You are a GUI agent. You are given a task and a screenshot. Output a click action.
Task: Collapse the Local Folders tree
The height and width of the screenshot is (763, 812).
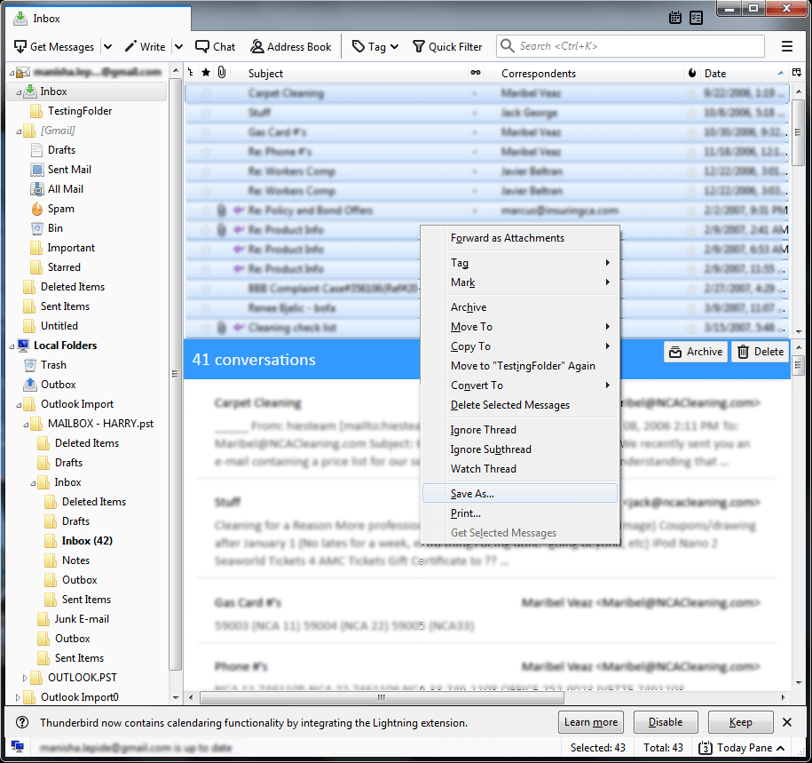tap(12, 346)
